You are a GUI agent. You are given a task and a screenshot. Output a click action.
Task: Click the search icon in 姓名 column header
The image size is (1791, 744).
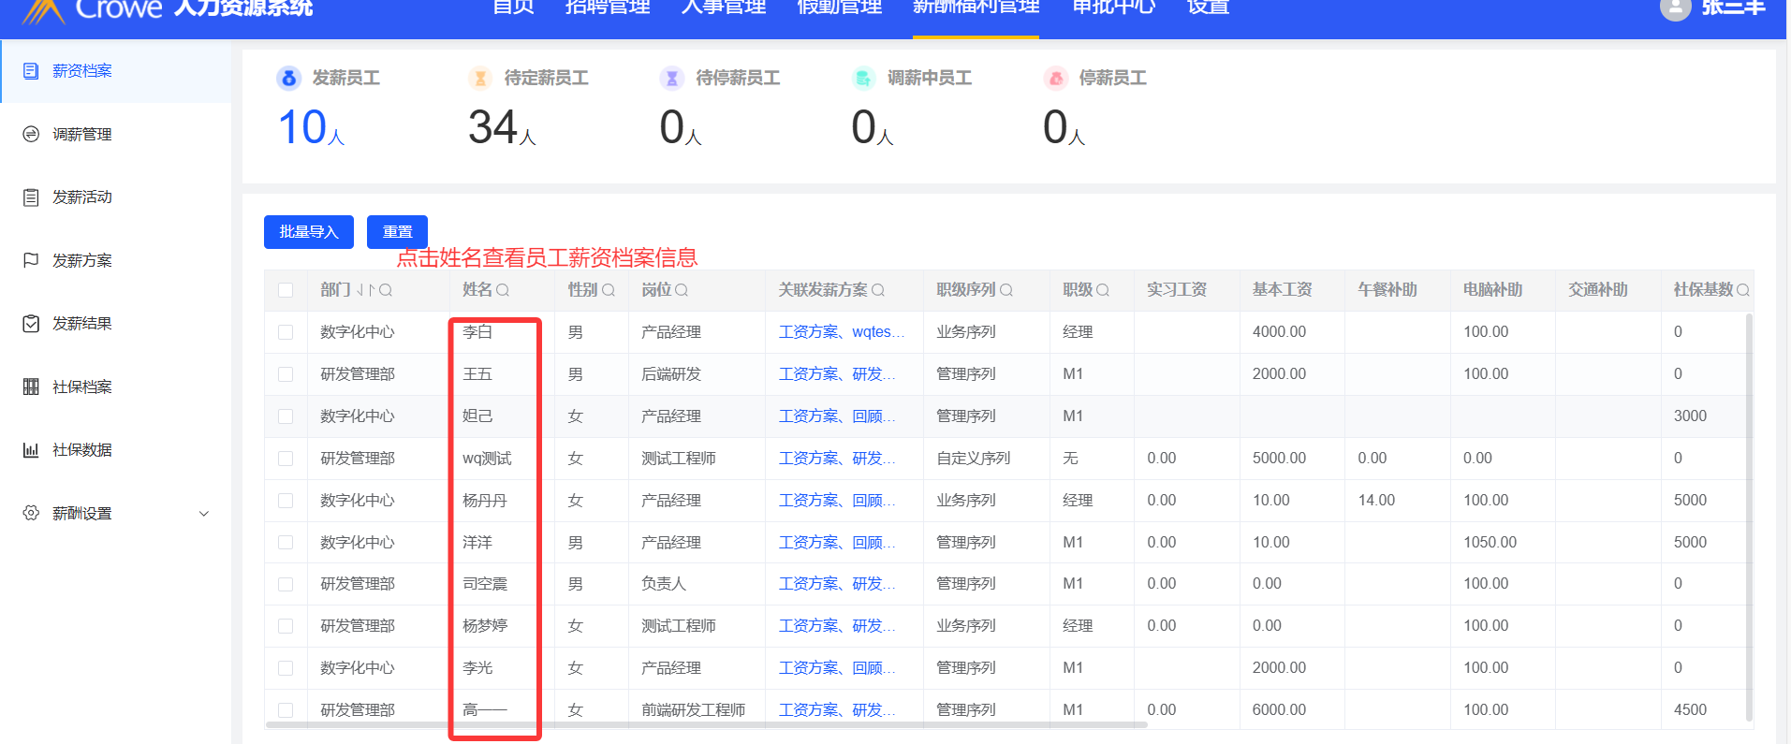click(x=503, y=290)
